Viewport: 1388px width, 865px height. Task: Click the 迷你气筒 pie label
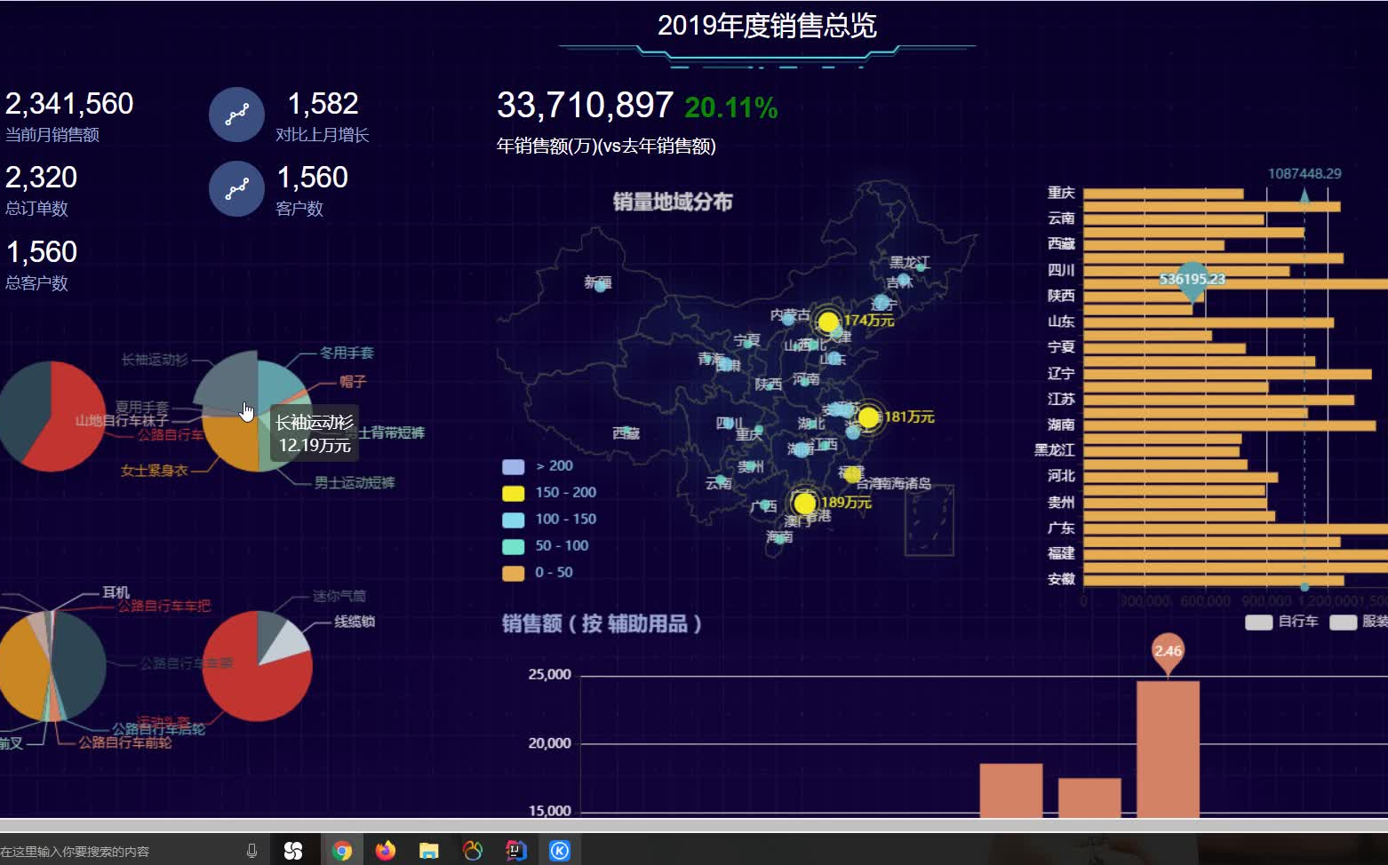(x=339, y=596)
